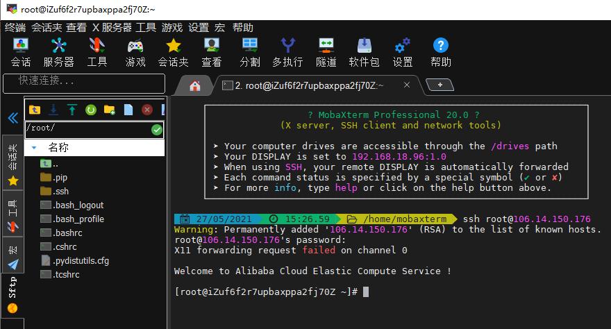This screenshot has width=611, height=329.
Task: Click the info link in the banner
Action: click(x=285, y=187)
